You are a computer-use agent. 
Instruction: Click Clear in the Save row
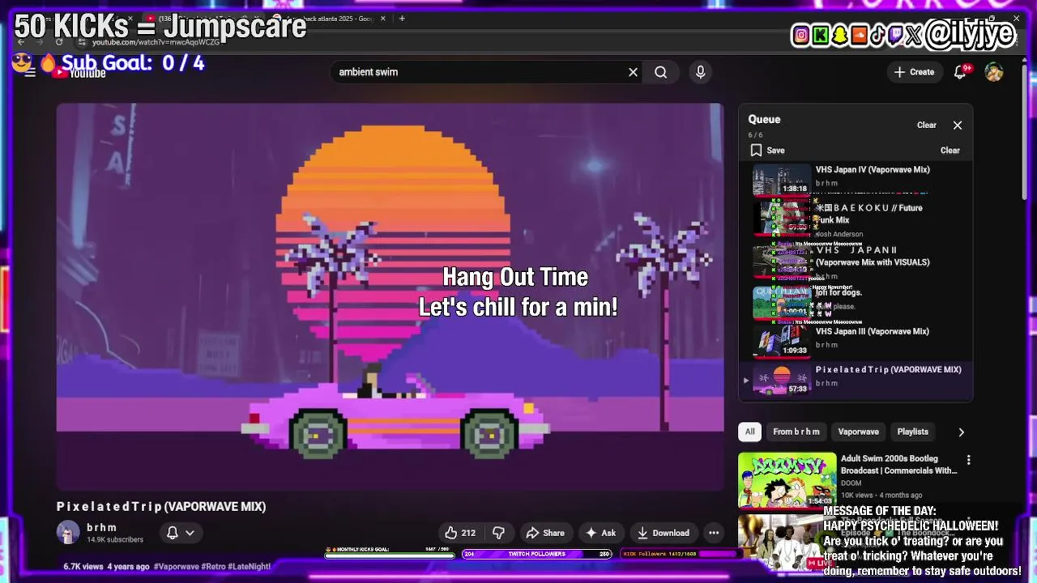[950, 151]
